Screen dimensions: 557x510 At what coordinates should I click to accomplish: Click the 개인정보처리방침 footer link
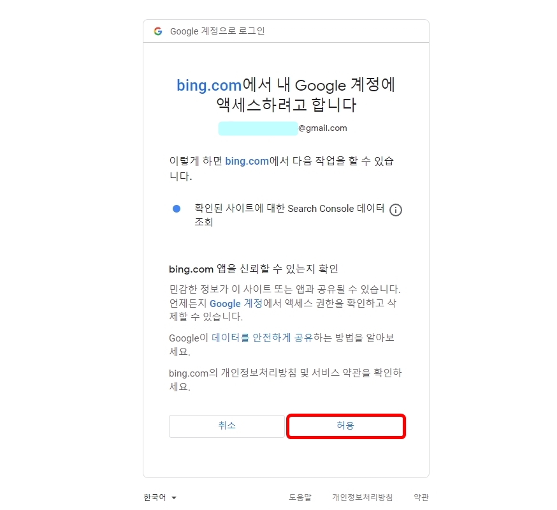click(x=363, y=497)
